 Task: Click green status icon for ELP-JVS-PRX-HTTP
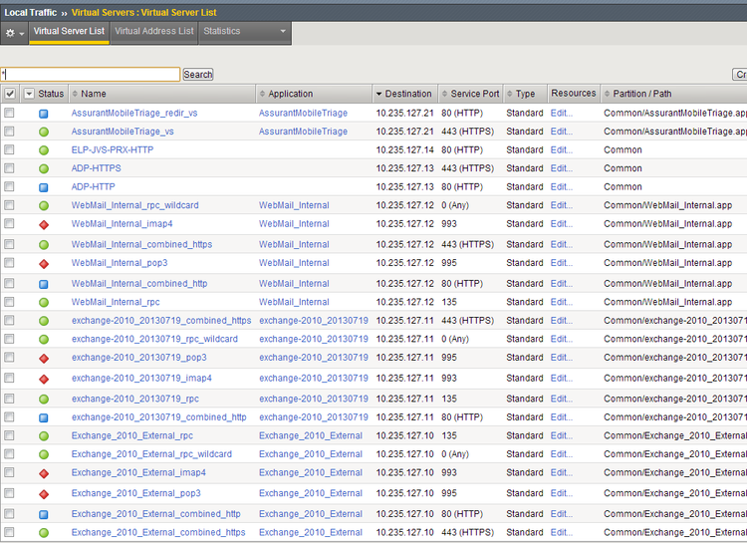click(x=44, y=150)
